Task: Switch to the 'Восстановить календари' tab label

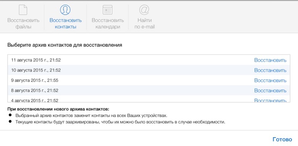Action: point(108,24)
